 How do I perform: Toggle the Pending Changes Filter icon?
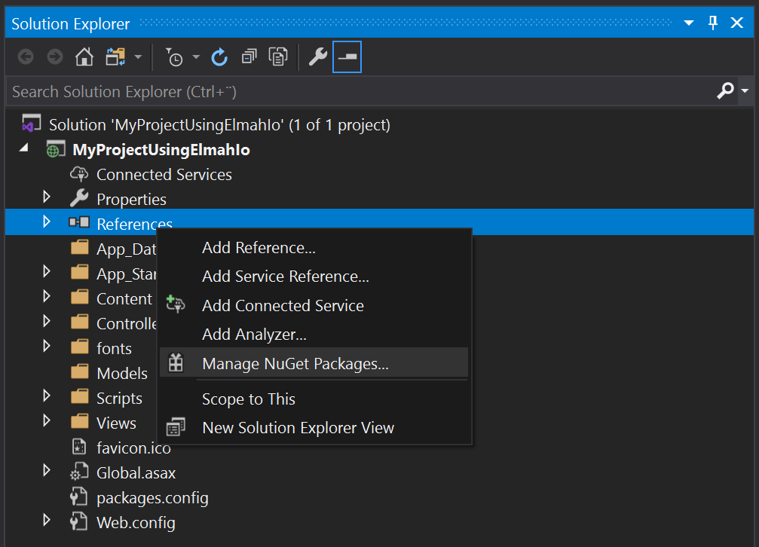(x=175, y=57)
